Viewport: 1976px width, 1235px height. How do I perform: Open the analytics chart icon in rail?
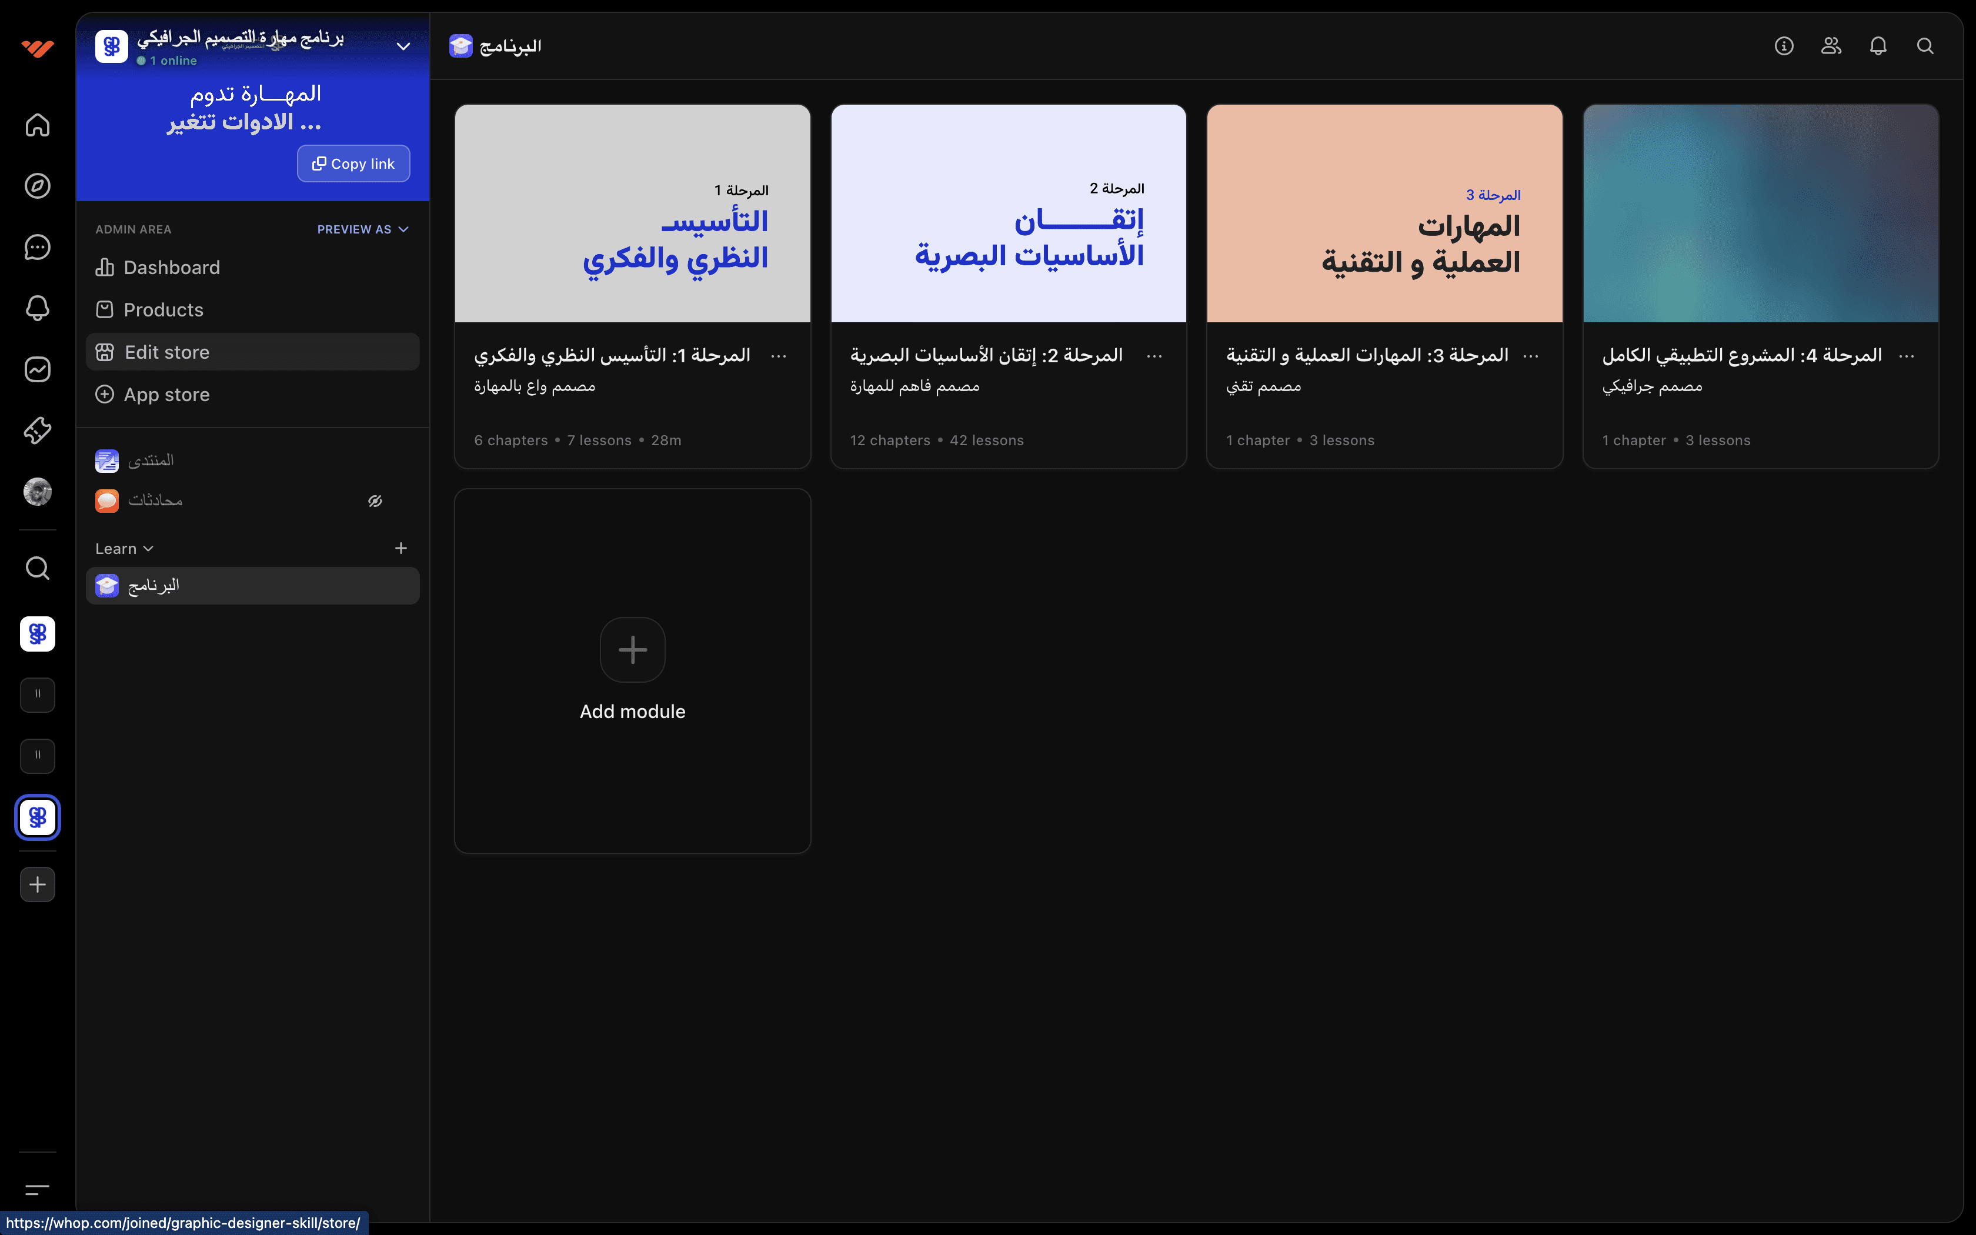click(38, 369)
